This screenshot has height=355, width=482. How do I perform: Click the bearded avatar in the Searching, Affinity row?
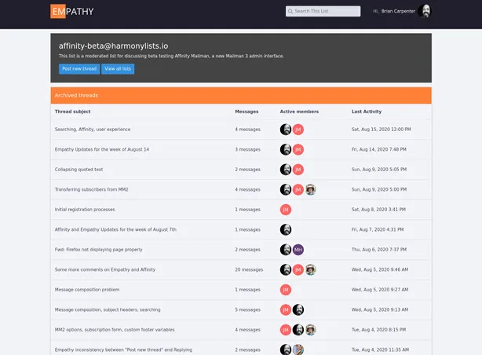click(286, 130)
